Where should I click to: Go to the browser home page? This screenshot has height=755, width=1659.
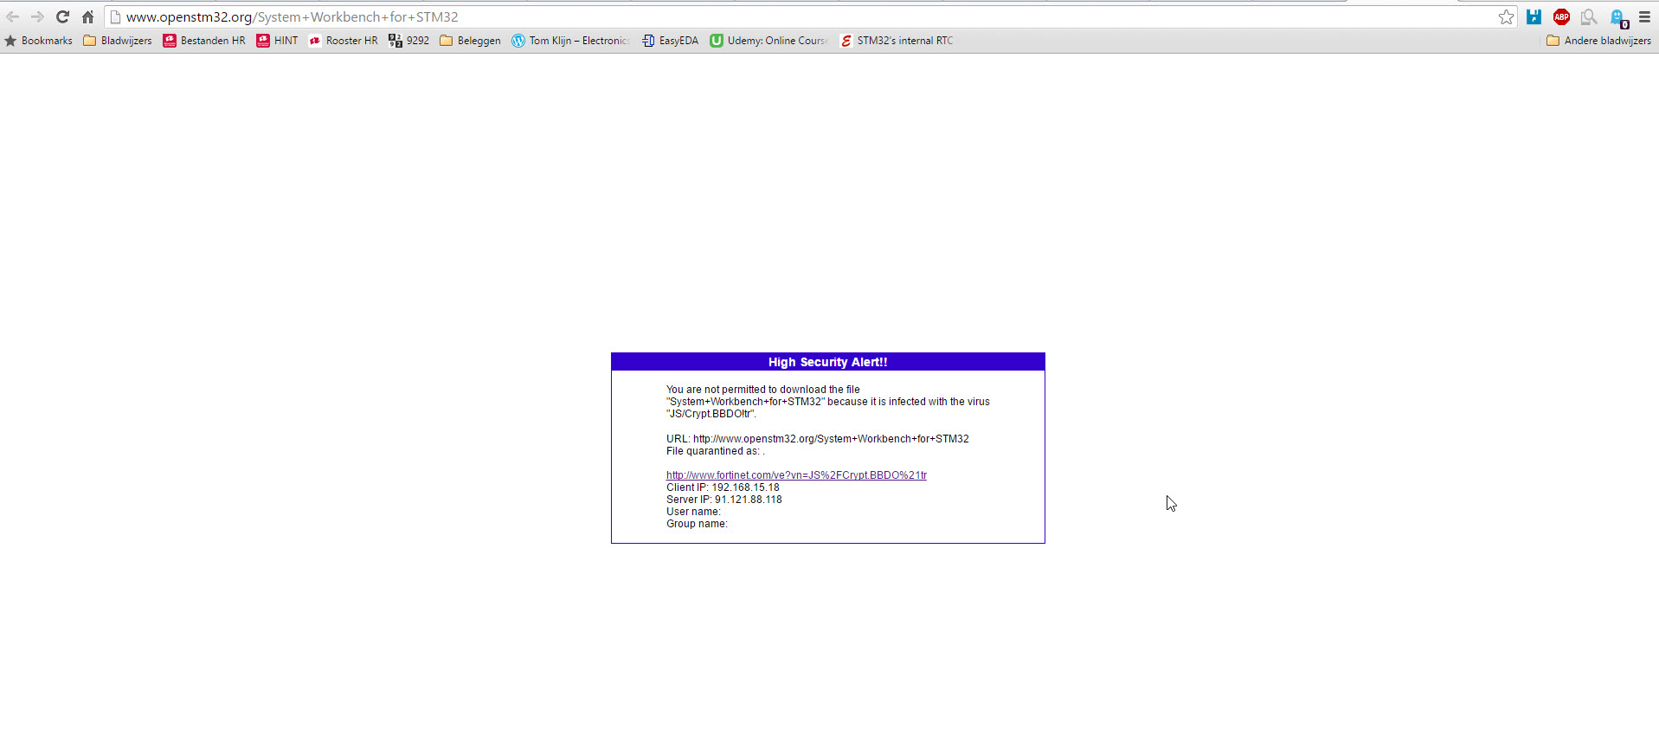(87, 16)
